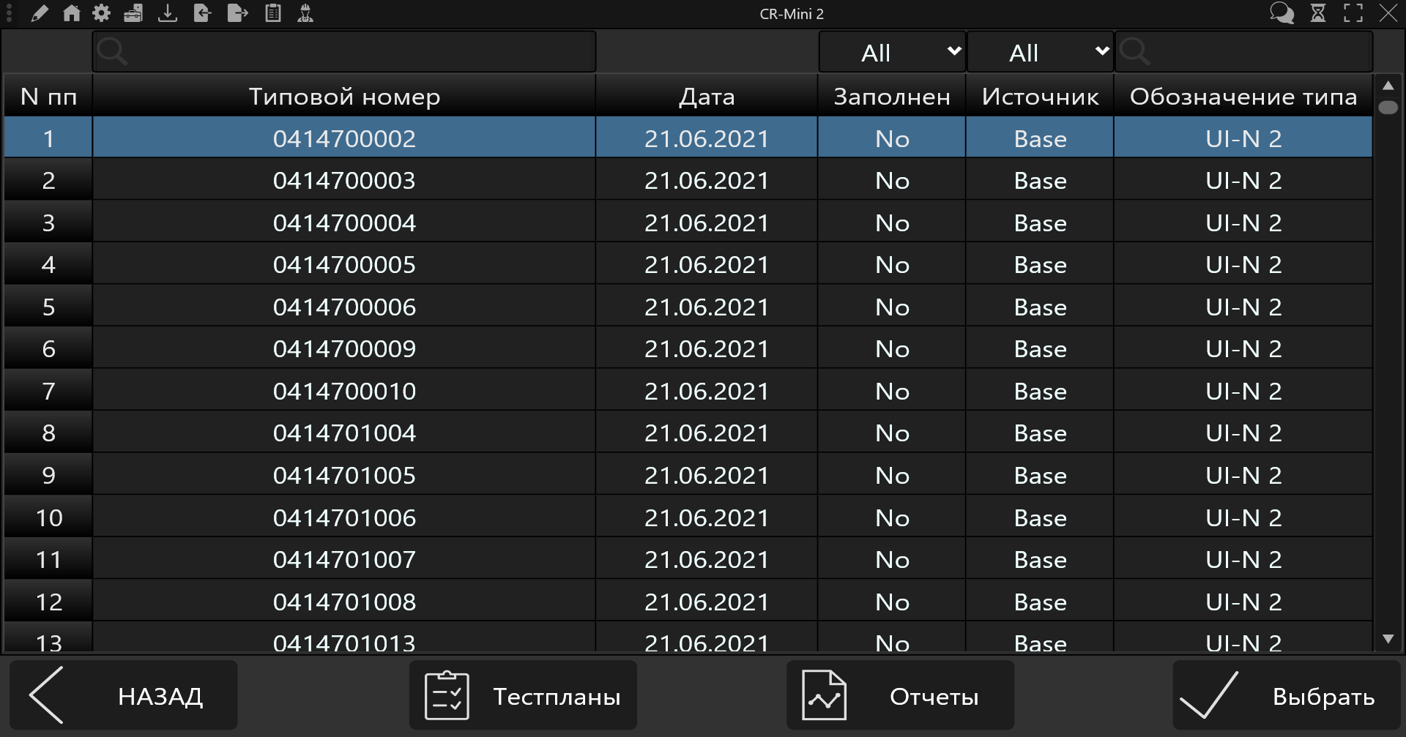Click UI-N 2 cell in row 11
This screenshot has height=737, width=1406.
tap(1243, 559)
